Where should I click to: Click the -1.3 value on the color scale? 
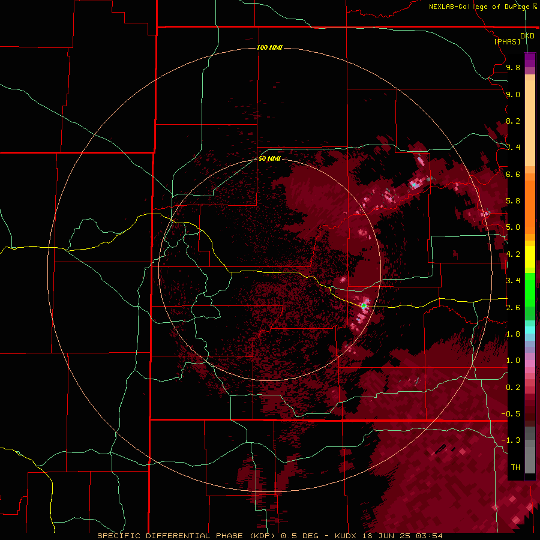click(x=511, y=440)
